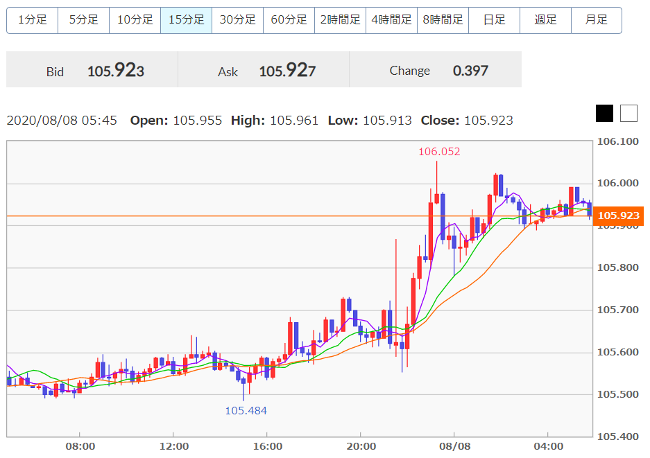Switch to the 30分足 timeframe
Screen dimensions: 650x458
237,20
